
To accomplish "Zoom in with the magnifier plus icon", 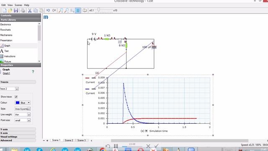I will pyautogui.click(x=61, y=10).
